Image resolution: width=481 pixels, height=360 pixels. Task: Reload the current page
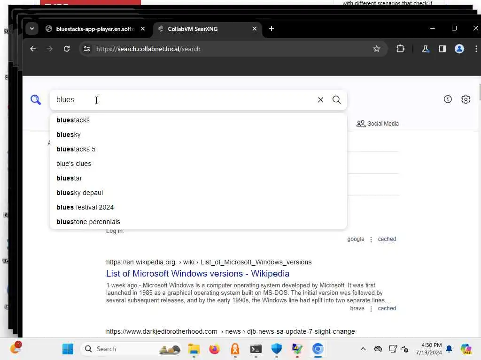(67, 49)
